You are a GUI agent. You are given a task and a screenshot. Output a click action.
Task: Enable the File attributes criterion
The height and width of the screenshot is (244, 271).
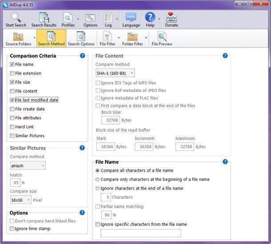click(x=12, y=118)
